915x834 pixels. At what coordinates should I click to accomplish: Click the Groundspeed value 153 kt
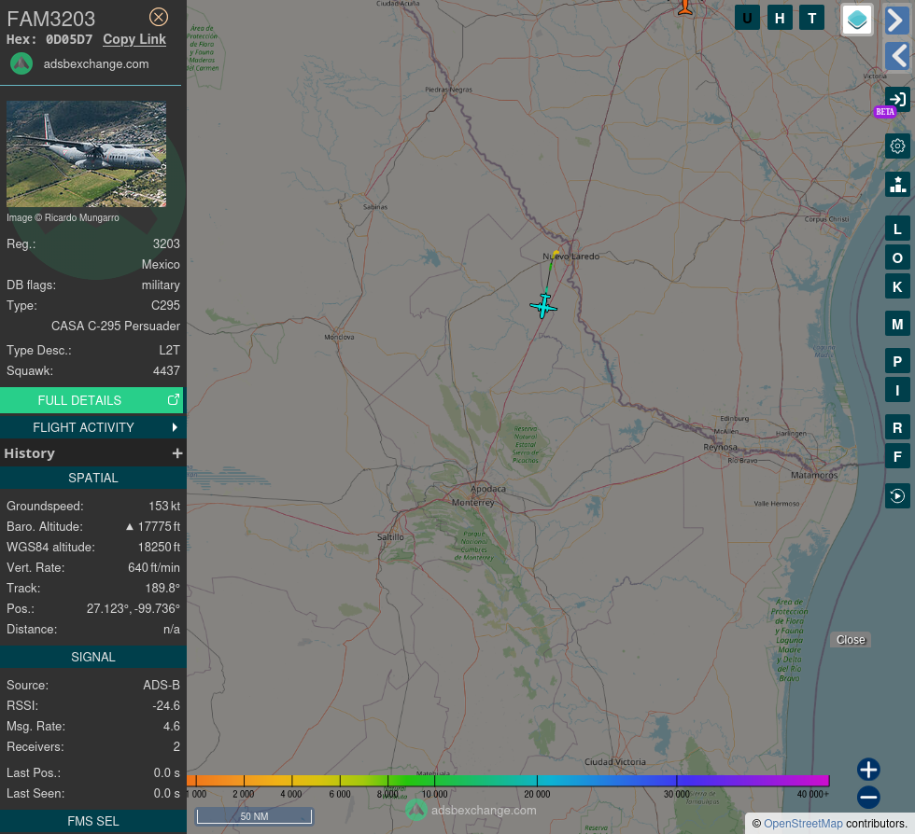coord(164,506)
